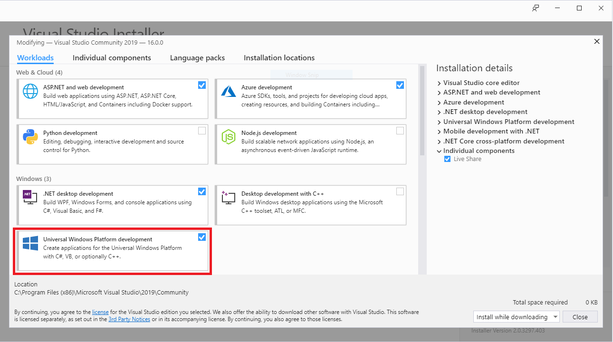Expand ASP.NET and web development details
The image size is (613, 342).
pos(439,93)
